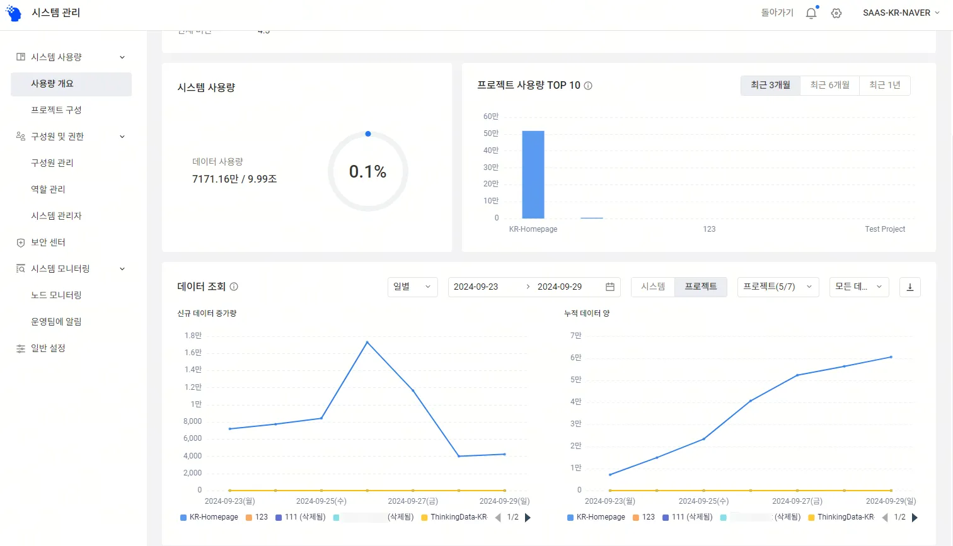Click the 0.1% usage progress ring

click(368, 171)
